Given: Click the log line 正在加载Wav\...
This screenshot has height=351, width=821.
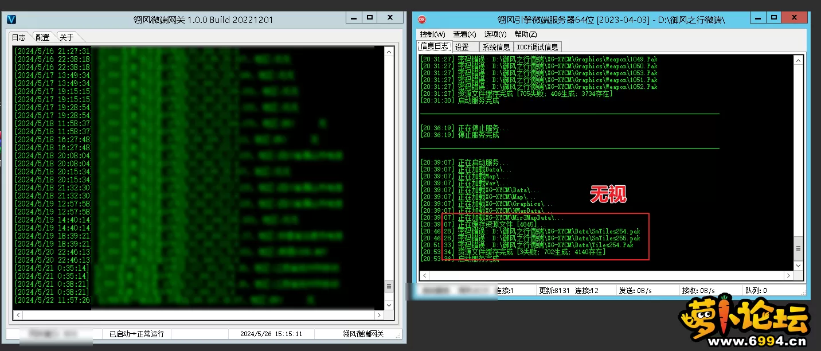Looking at the screenshot, I should point(464,183).
